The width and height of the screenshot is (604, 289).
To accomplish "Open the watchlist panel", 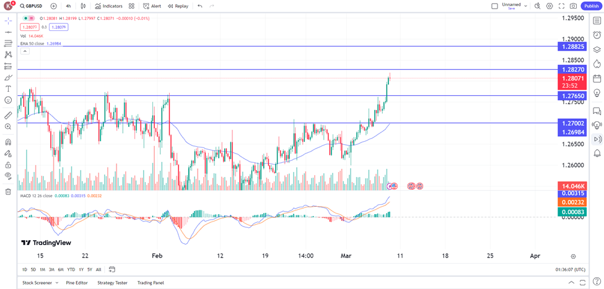I will [x=597, y=21].
